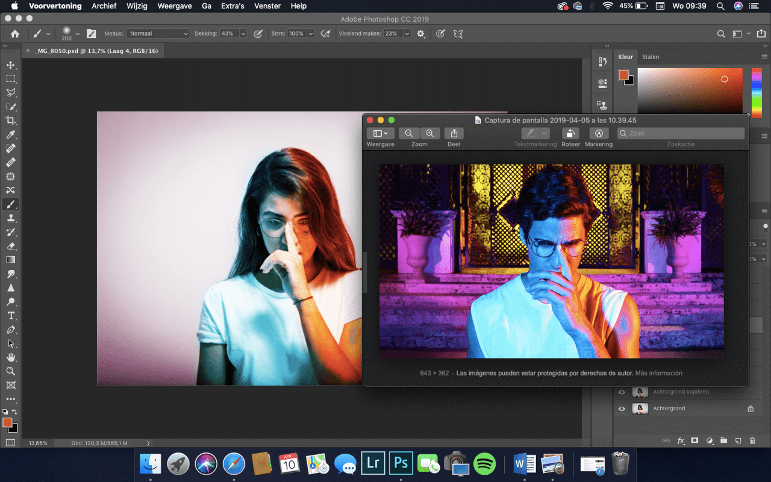Click the Photoshop search magnifier icon
The image size is (771, 482).
721,34
